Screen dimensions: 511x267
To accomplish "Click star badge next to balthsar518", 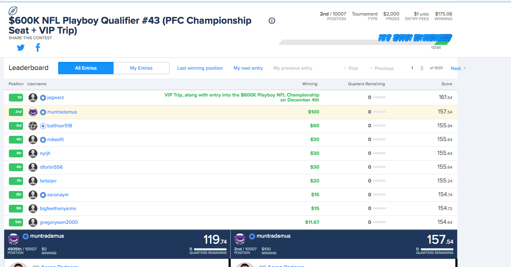I will click(x=43, y=126).
